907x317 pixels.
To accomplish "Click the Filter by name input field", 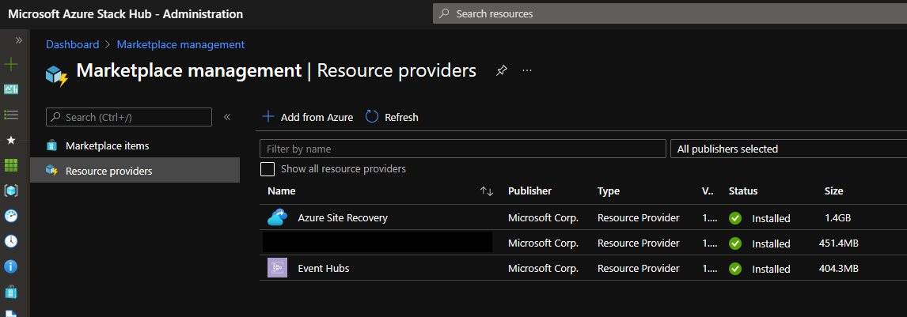I will pyautogui.click(x=462, y=149).
